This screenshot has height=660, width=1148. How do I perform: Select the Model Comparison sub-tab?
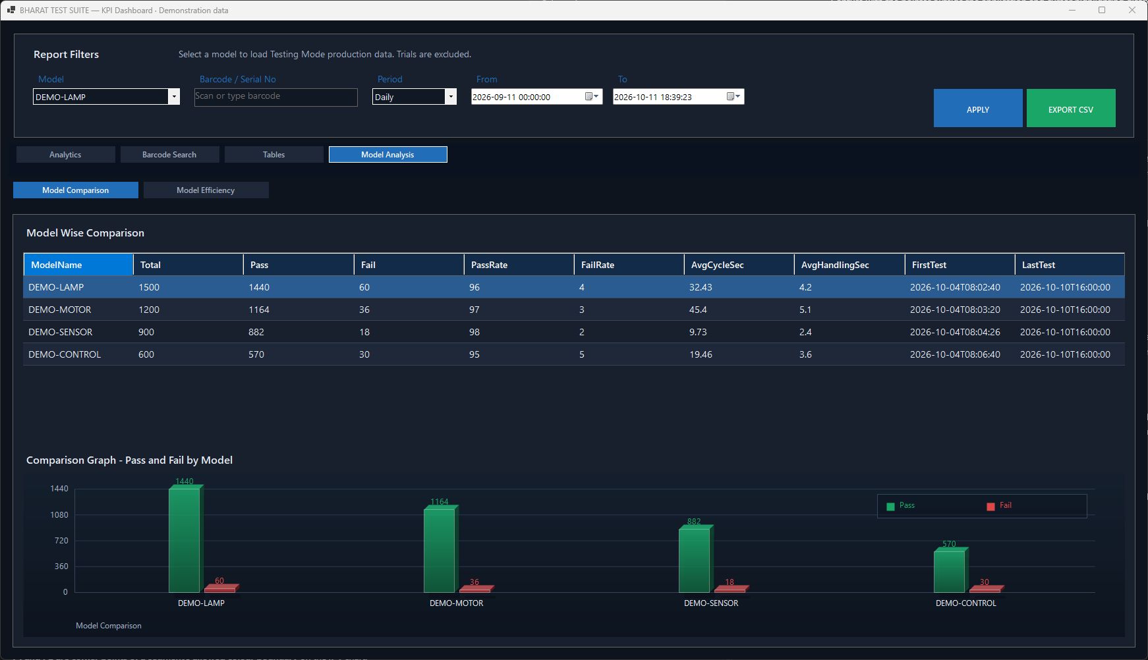[76, 190]
